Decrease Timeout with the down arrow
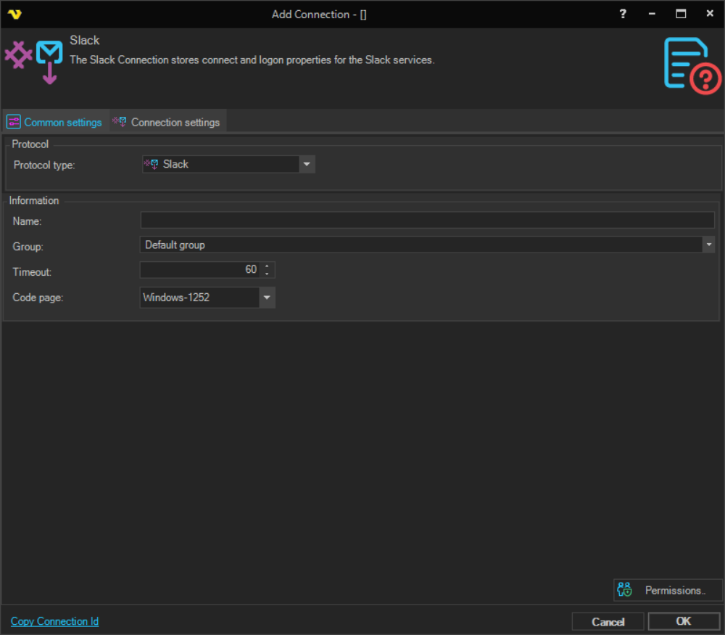Viewport: 725px width, 635px height. click(x=268, y=274)
